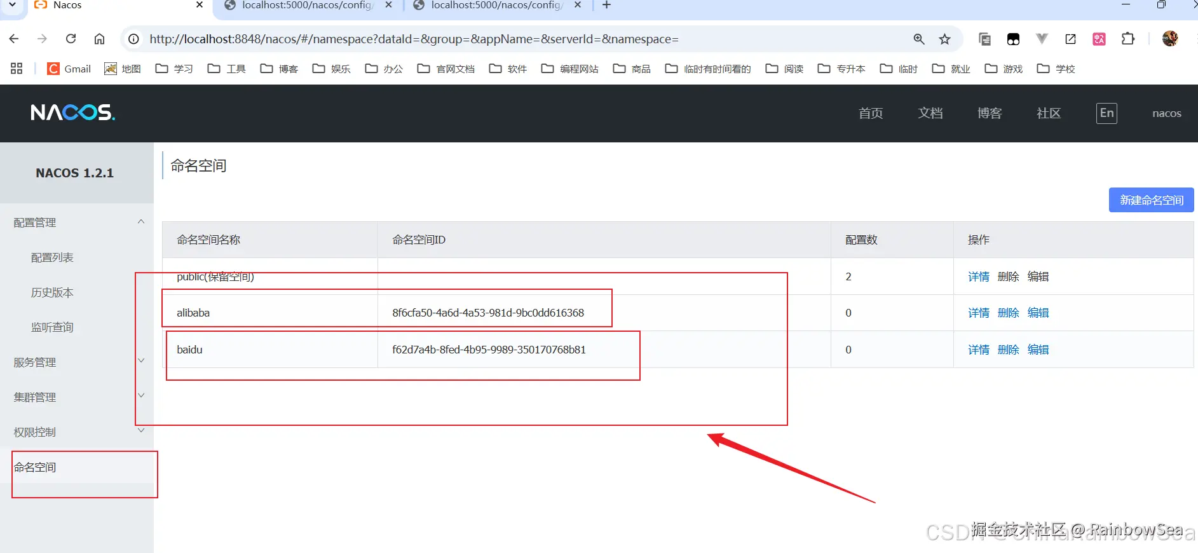Go to 首页 in the Nacos header
Viewport: 1198px width, 553px height.
tap(871, 113)
